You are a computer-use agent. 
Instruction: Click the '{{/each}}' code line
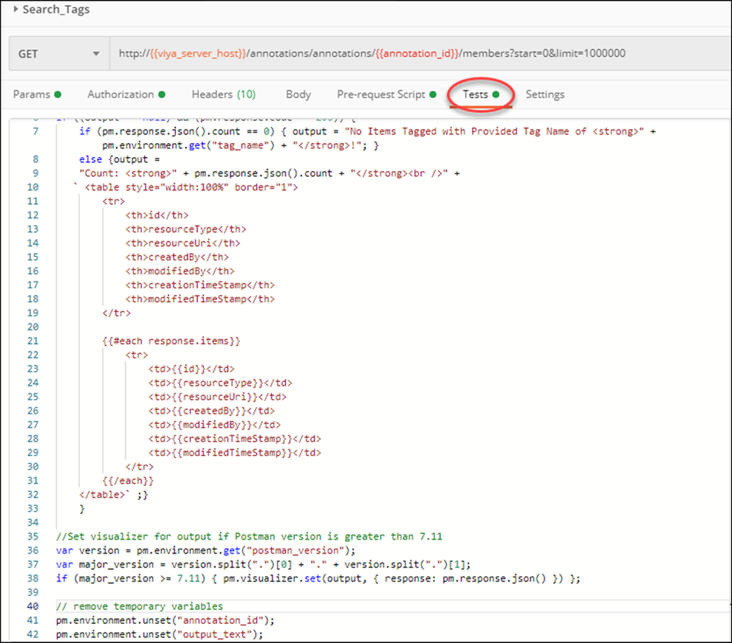[x=128, y=481]
